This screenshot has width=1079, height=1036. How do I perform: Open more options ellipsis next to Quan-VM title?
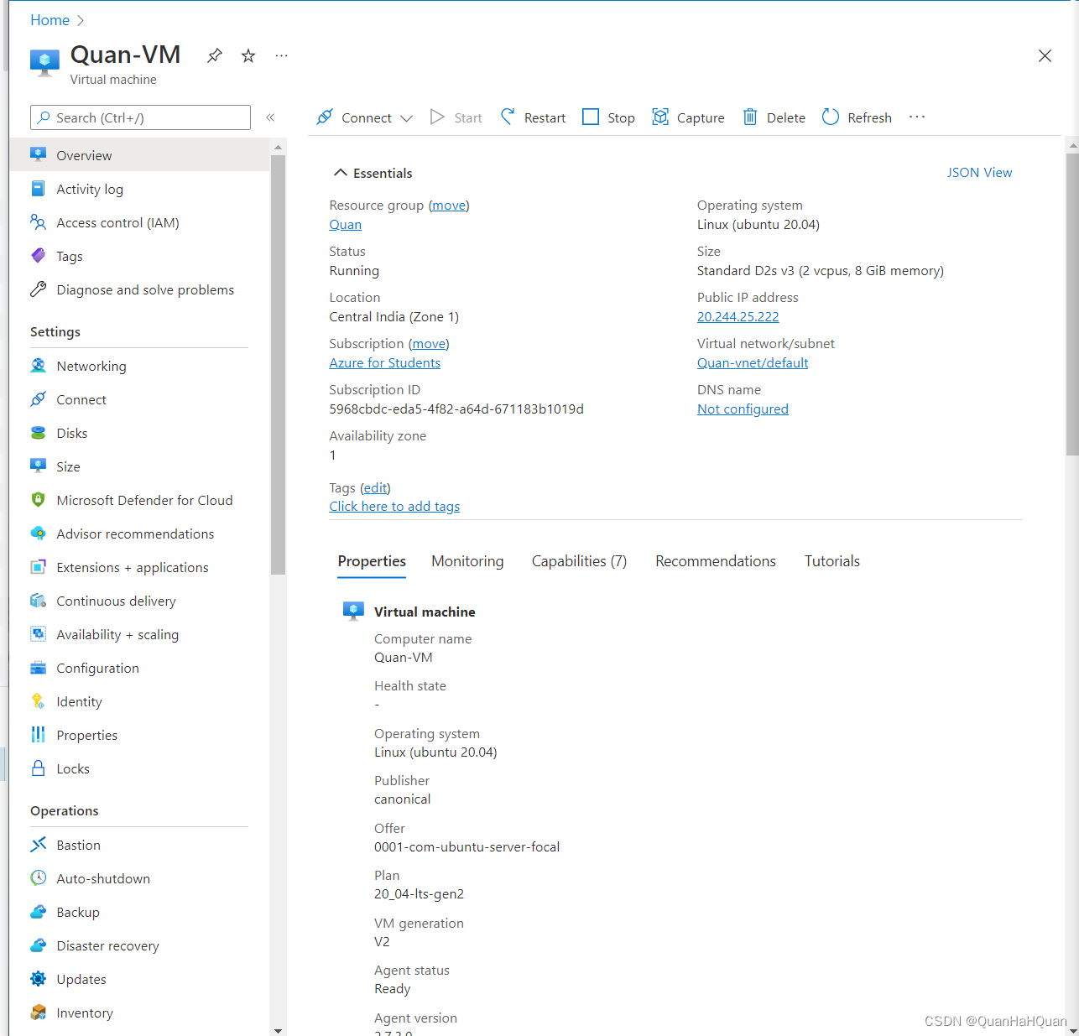(282, 55)
